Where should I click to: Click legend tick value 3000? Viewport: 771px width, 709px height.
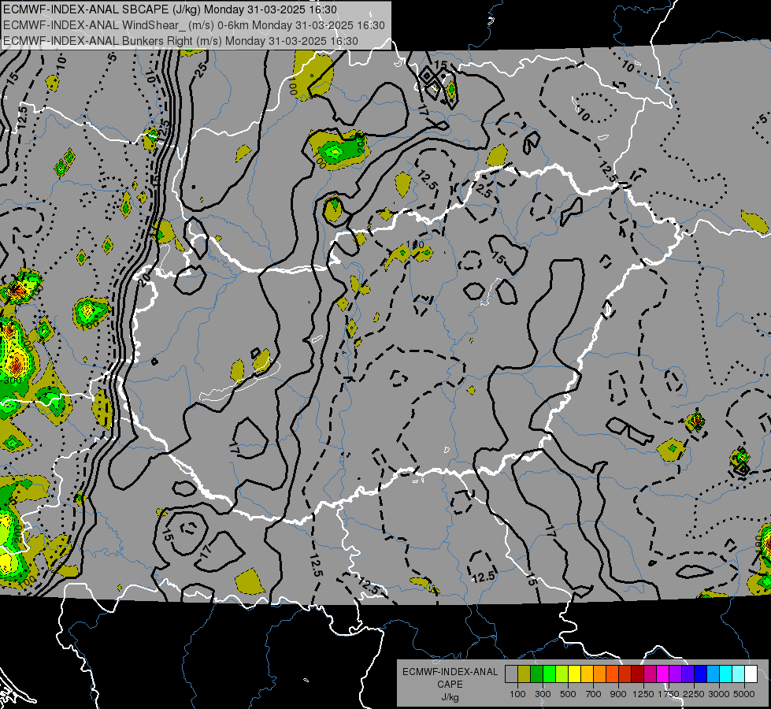[719, 694]
